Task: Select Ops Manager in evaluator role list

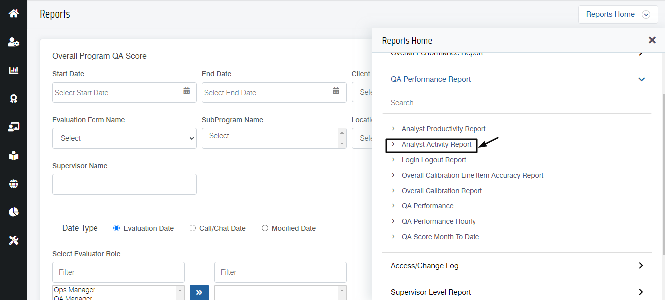Action: click(75, 290)
